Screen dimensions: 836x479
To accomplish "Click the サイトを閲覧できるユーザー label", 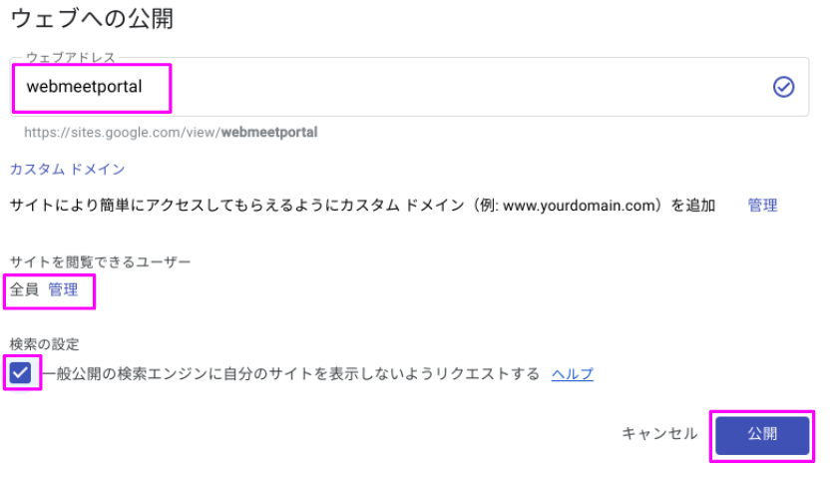I will point(100,261).
